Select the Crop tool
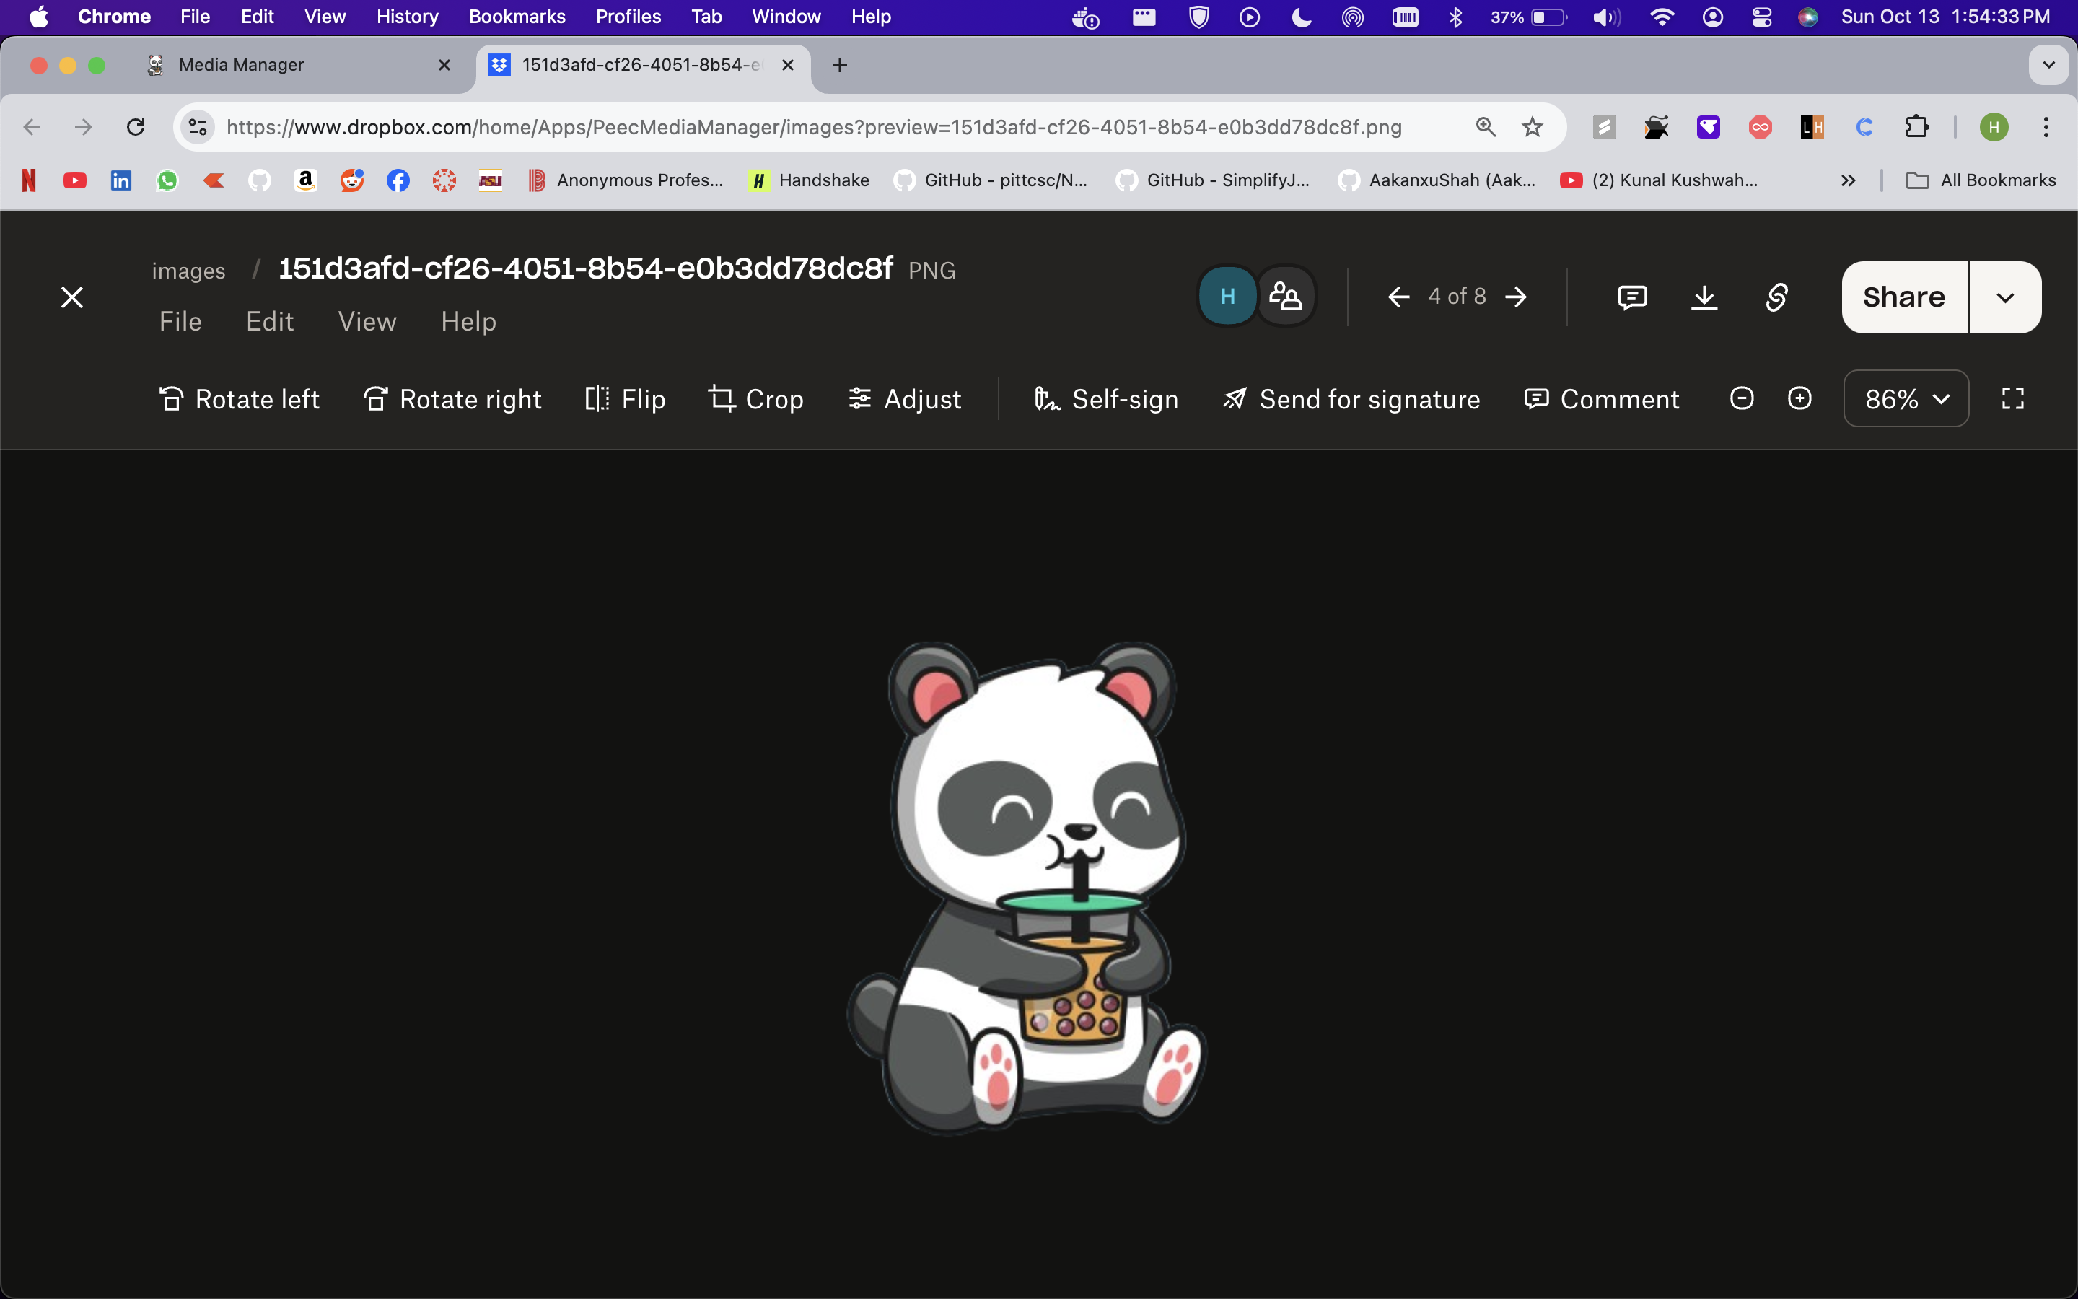Screen dimensions: 2078x1299 [x=755, y=400]
